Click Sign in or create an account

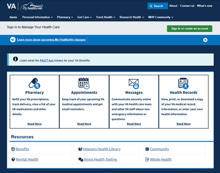[190, 29]
